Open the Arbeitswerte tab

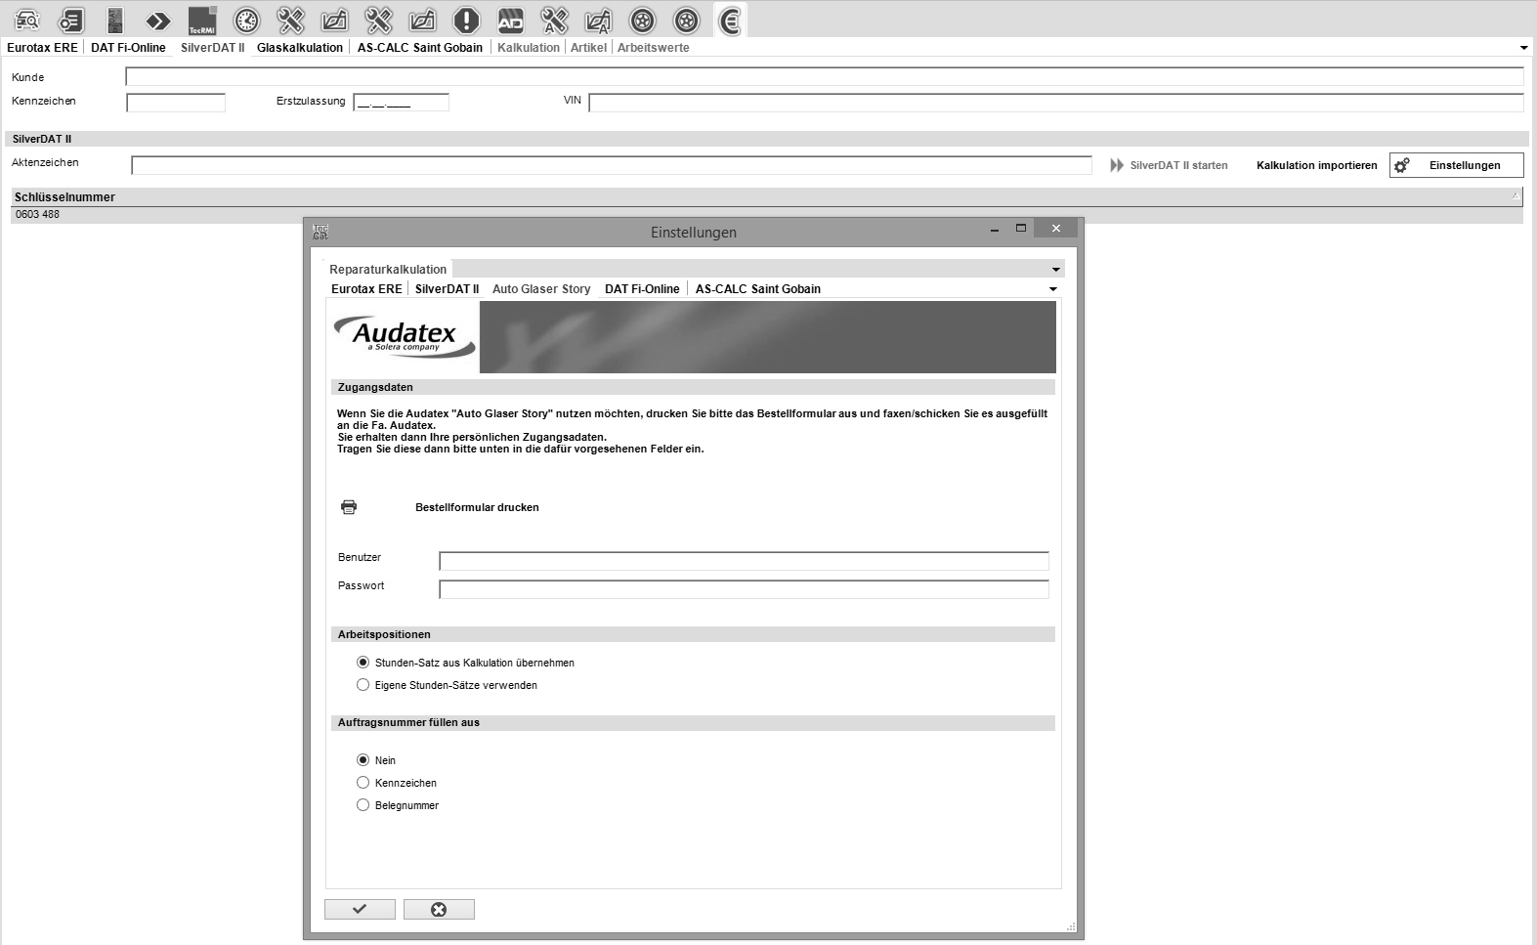(x=653, y=47)
